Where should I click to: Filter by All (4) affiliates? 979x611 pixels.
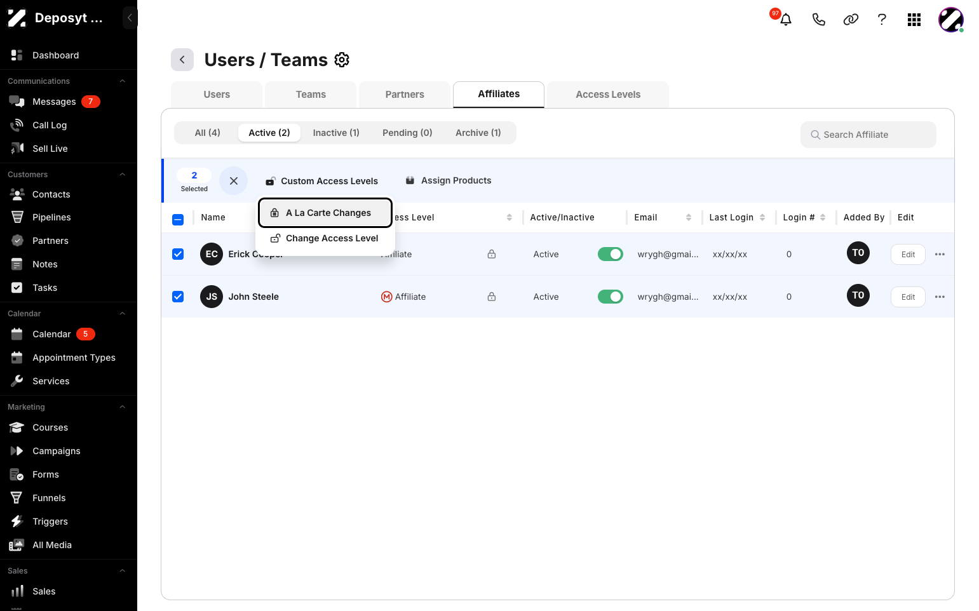[207, 133]
